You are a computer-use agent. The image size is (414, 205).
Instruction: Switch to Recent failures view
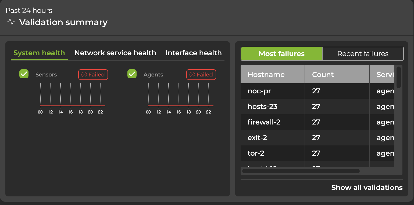[363, 54]
